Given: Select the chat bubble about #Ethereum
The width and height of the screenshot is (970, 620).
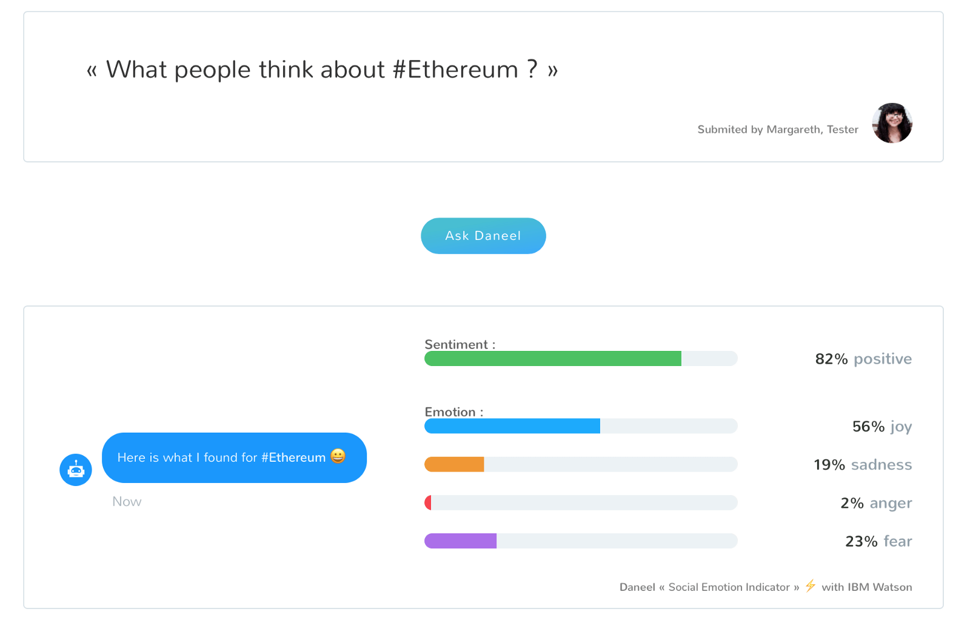Looking at the screenshot, I should pos(234,458).
